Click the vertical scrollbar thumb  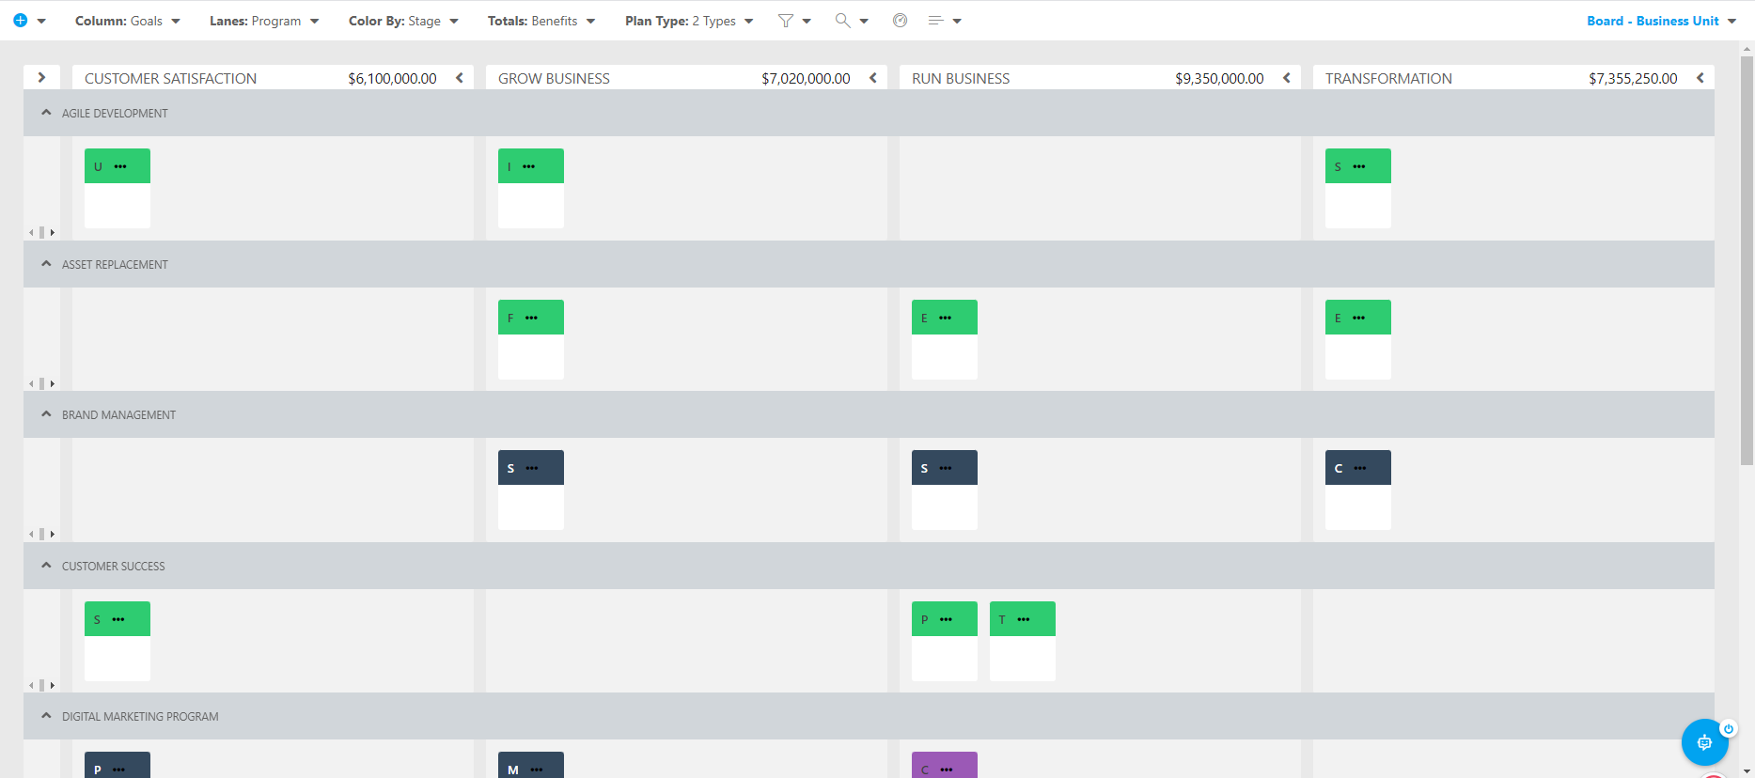[x=1747, y=260]
